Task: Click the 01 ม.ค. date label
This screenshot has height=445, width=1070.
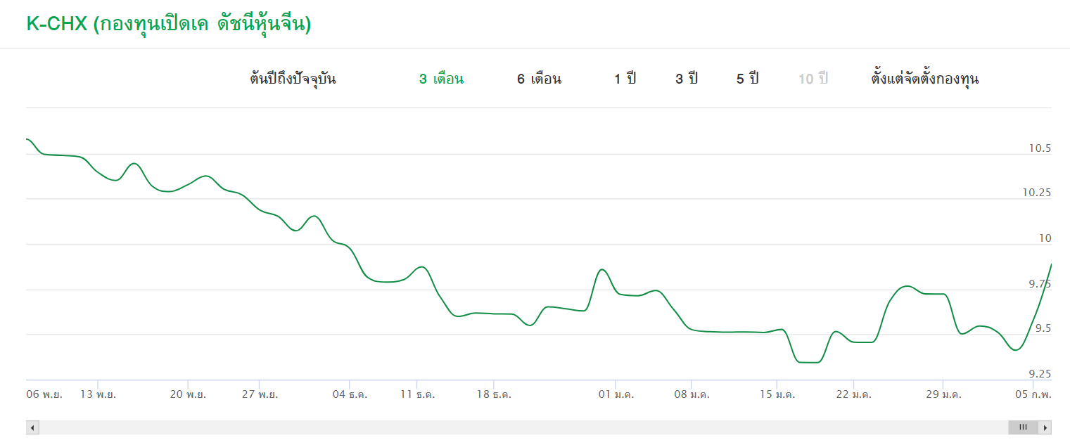Action: tap(616, 395)
